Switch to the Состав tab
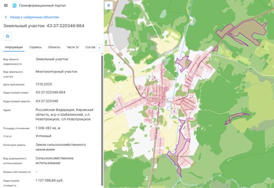Viewport: 274px width, 188px height. pos(91,47)
